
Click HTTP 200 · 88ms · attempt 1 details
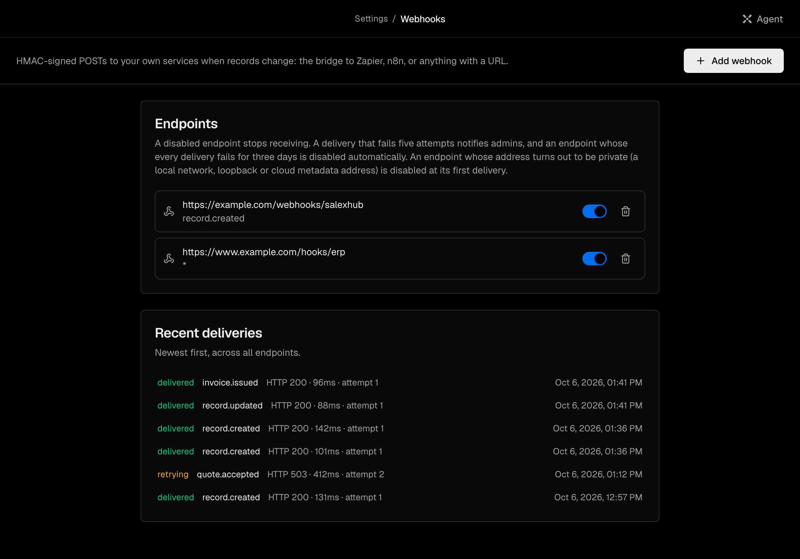click(x=327, y=405)
